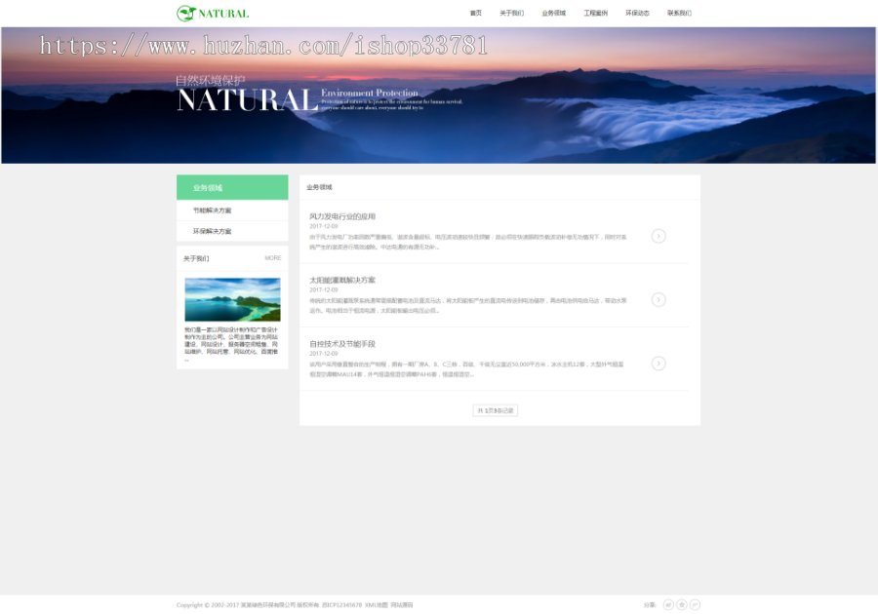
Task: Click the about-us description paragraph under the thumbnail
Action: coord(231,344)
